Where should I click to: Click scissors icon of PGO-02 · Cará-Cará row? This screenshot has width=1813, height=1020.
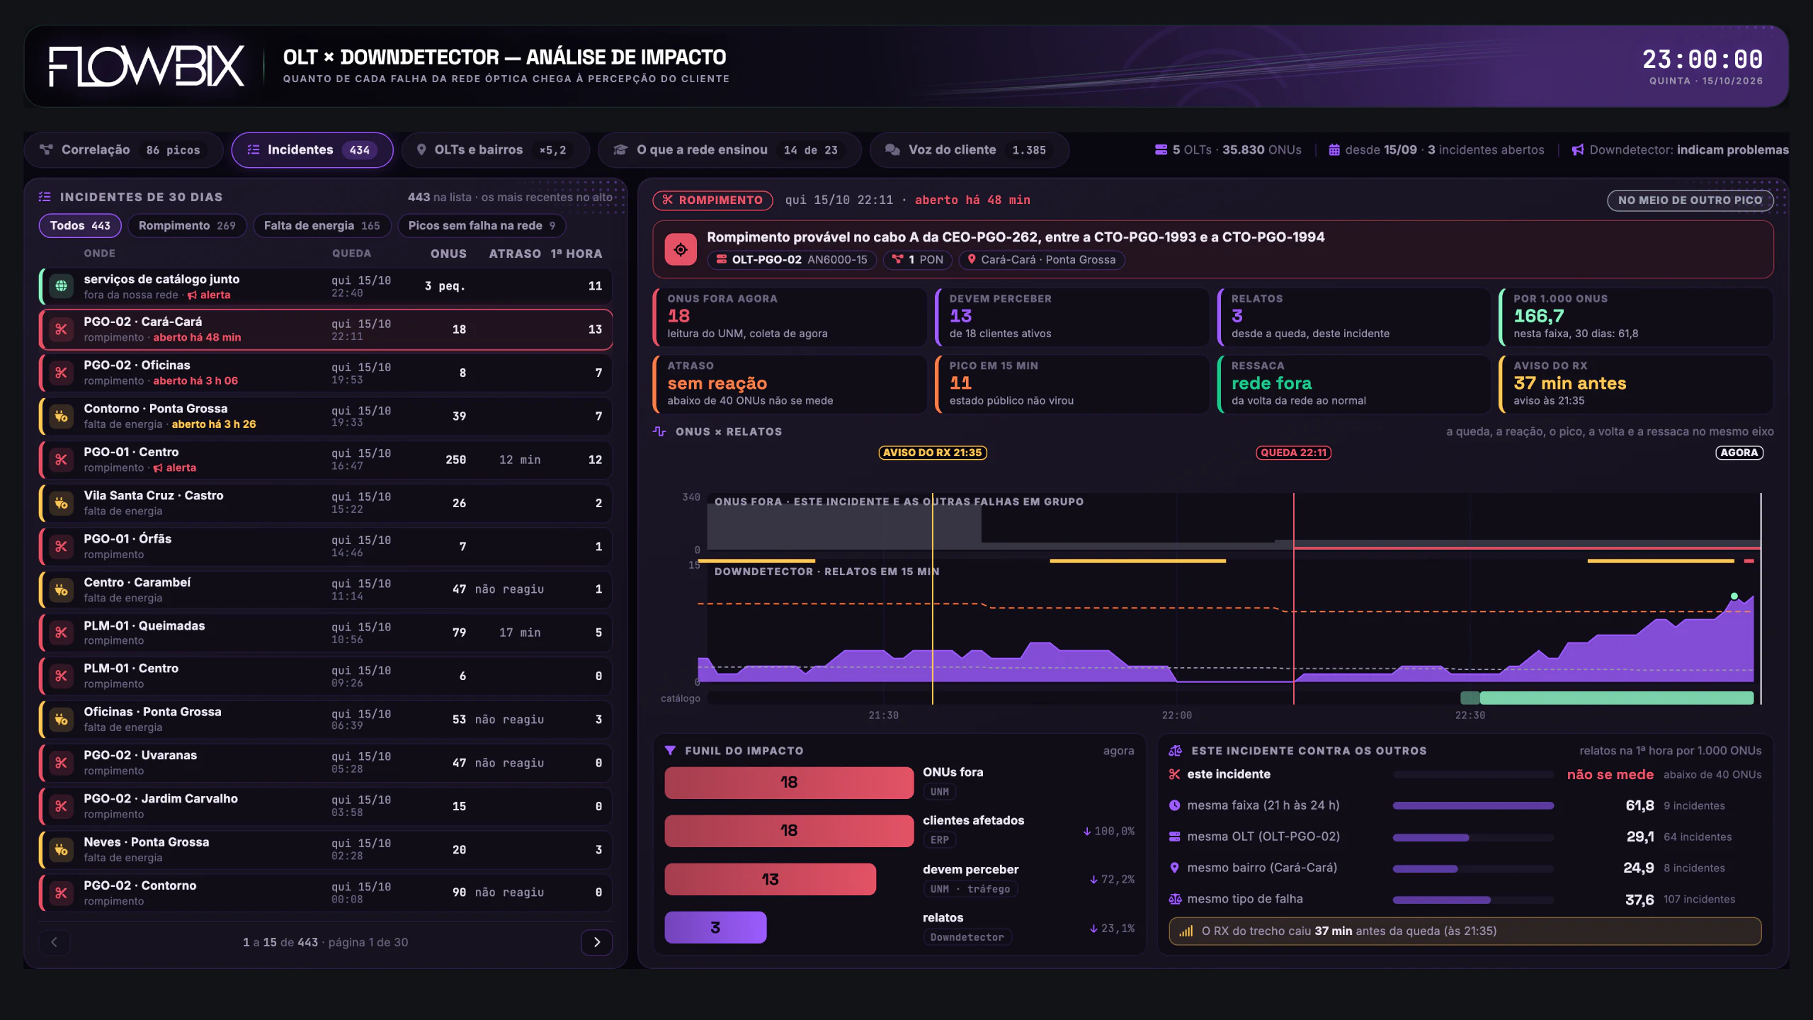coord(62,329)
